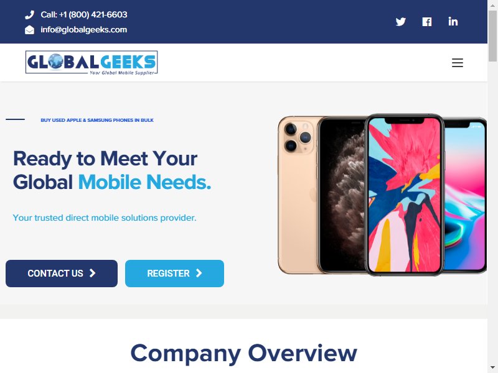The height and width of the screenshot is (373, 498).
Task: Open the Facebook page icon
Action: (x=427, y=22)
